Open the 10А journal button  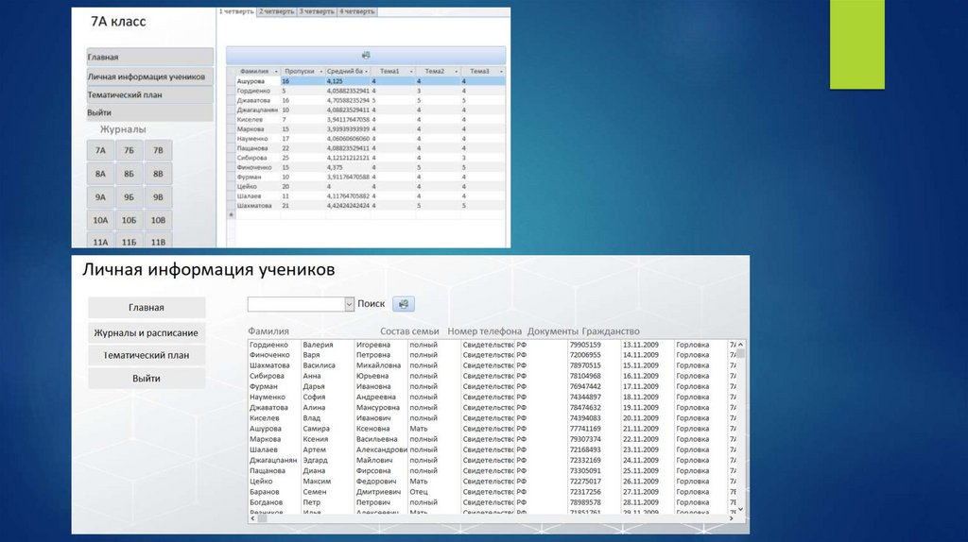coord(100,220)
